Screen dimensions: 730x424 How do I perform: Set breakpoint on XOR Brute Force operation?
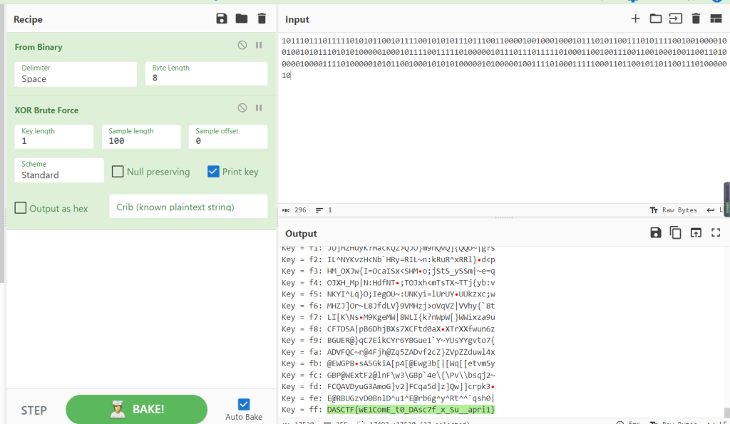click(x=259, y=108)
